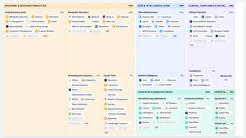This screenshot has height=138, width=246.
Task: Click the Turbine AI logo icon
Action: [106, 85]
